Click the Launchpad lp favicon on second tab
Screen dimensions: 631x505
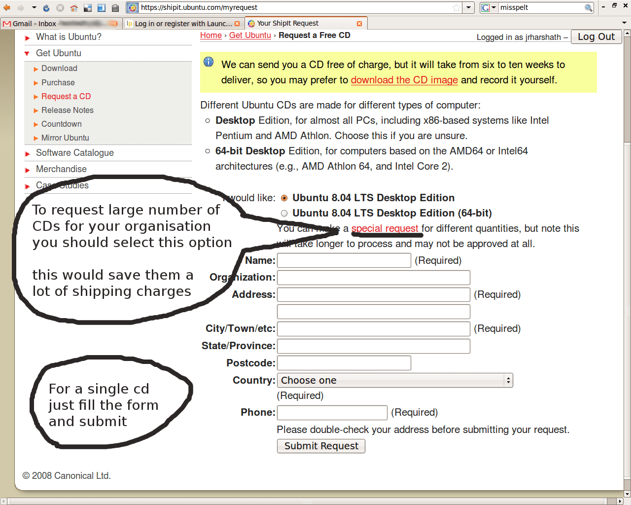pyautogui.click(x=129, y=24)
